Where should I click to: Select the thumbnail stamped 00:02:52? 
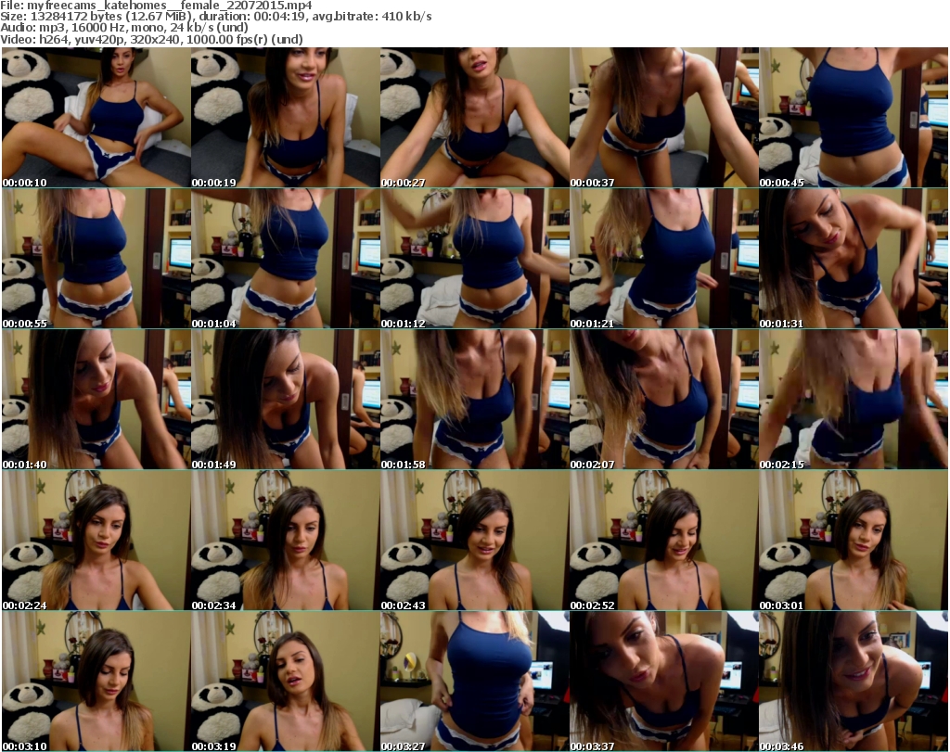coord(664,540)
